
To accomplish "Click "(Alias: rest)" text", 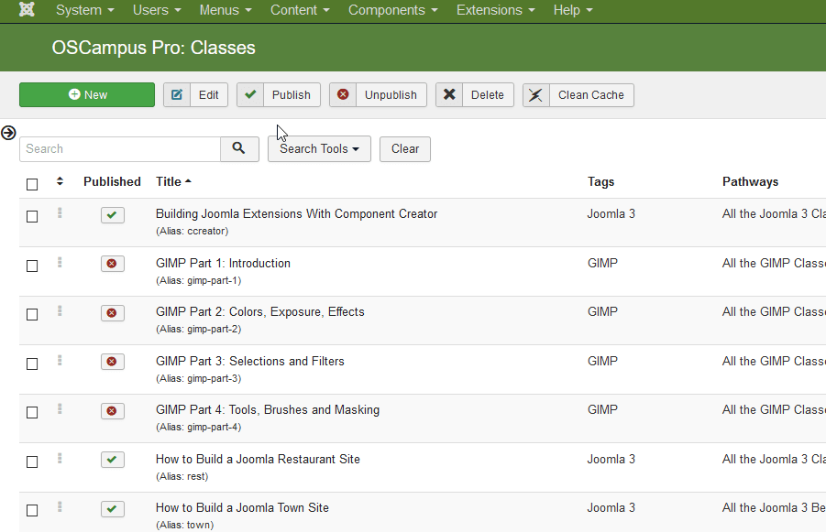I will pos(182,476).
